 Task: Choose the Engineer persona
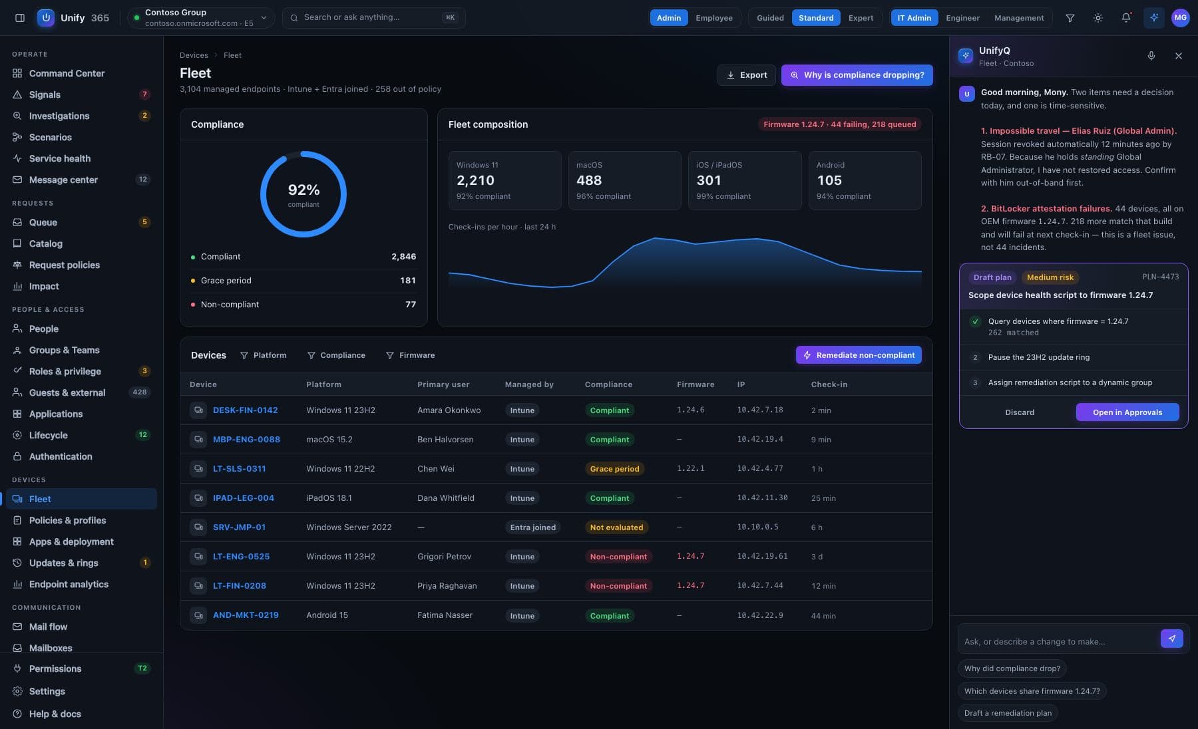[x=962, y=18]
